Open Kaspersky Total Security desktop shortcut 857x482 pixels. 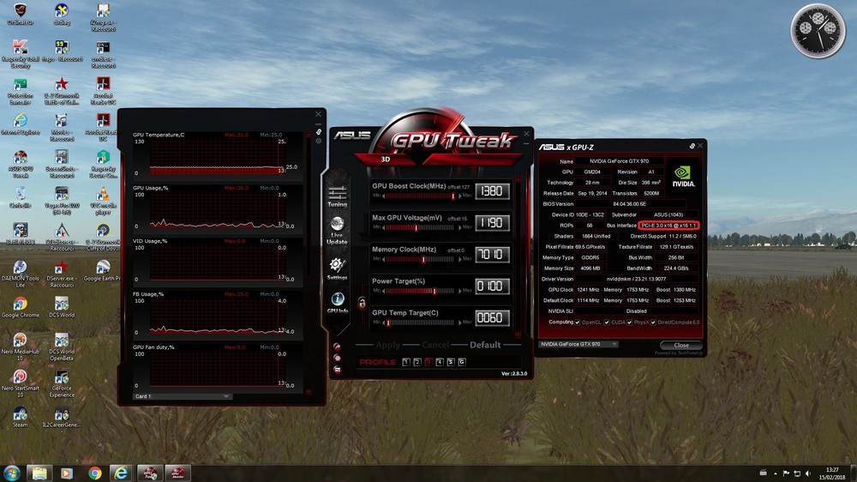pyautogui.click(x=21, y=54)
